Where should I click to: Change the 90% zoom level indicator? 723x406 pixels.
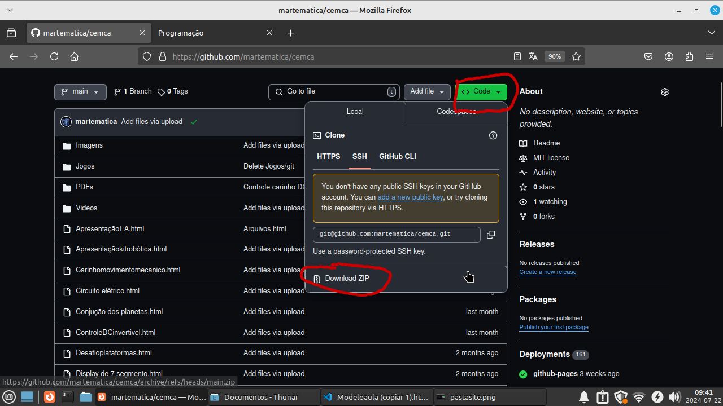(x=555, y=56)
